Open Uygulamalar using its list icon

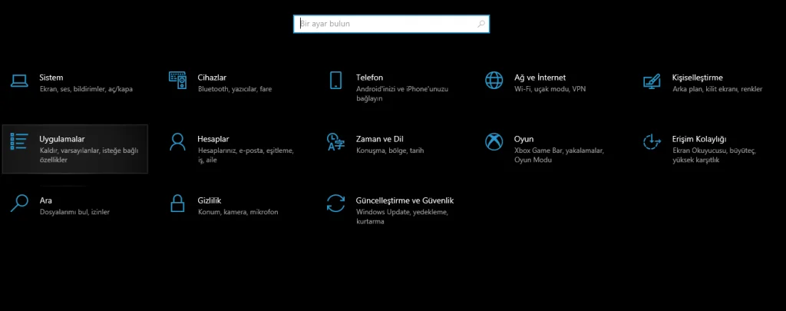click(19, 141)
